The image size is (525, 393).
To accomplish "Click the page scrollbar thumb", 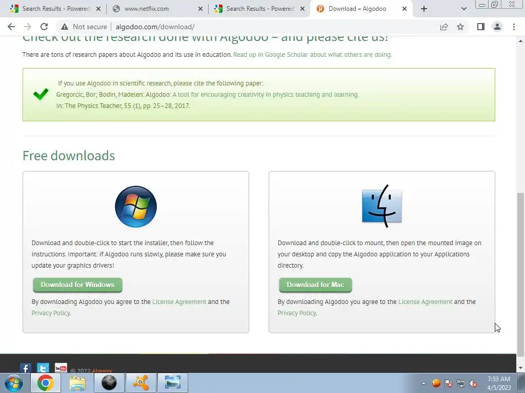I will click(521, 274).
